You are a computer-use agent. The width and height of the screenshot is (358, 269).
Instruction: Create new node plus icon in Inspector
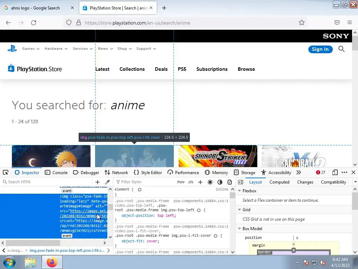pos(98,182)
